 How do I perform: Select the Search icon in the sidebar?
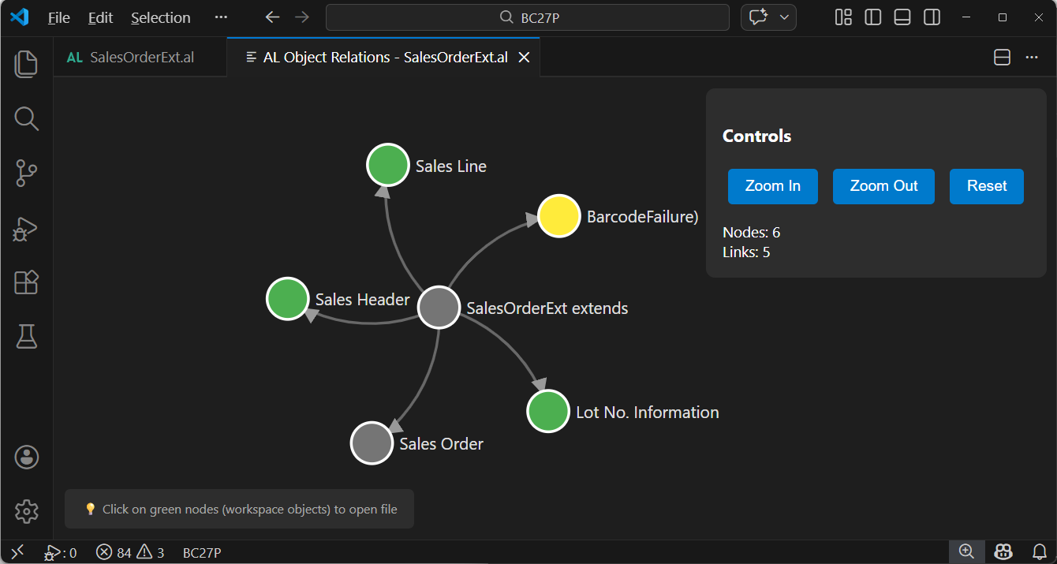point(26,118)
